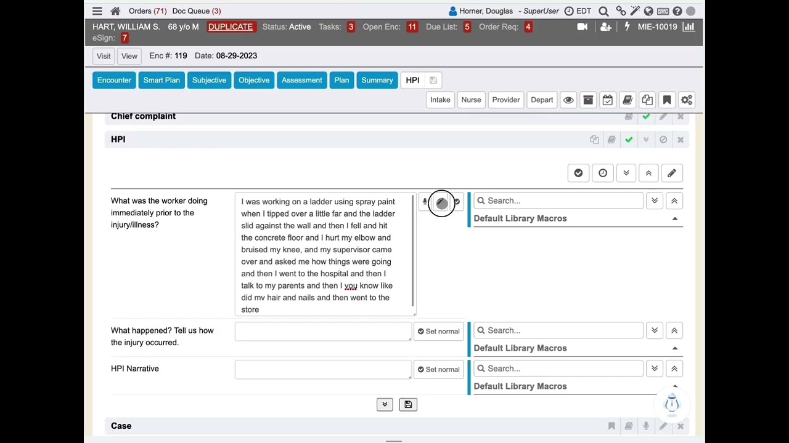This screenshot has height=443, width=789.
Task: Click the red DUPLICATE link
Action: (230, 27)
